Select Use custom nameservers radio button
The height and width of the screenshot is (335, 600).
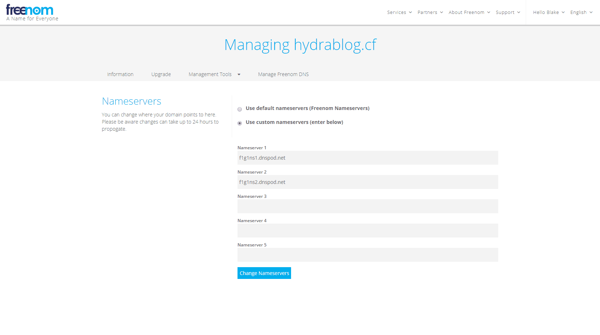[240, 123]
